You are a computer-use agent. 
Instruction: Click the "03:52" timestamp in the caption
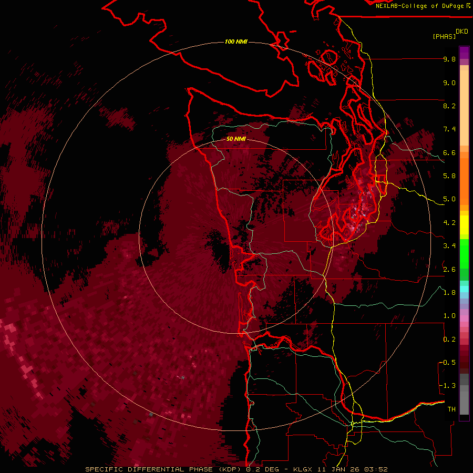[375, 469]
